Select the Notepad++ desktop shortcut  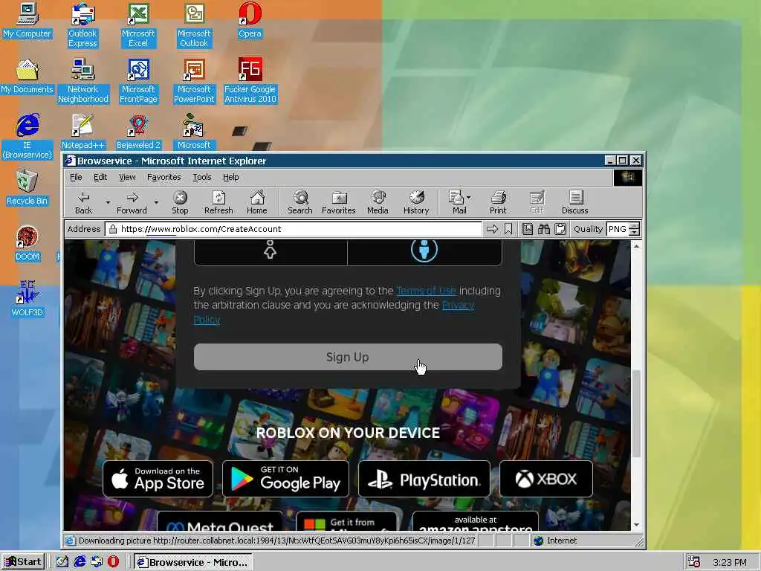click(x=82, y=131)
